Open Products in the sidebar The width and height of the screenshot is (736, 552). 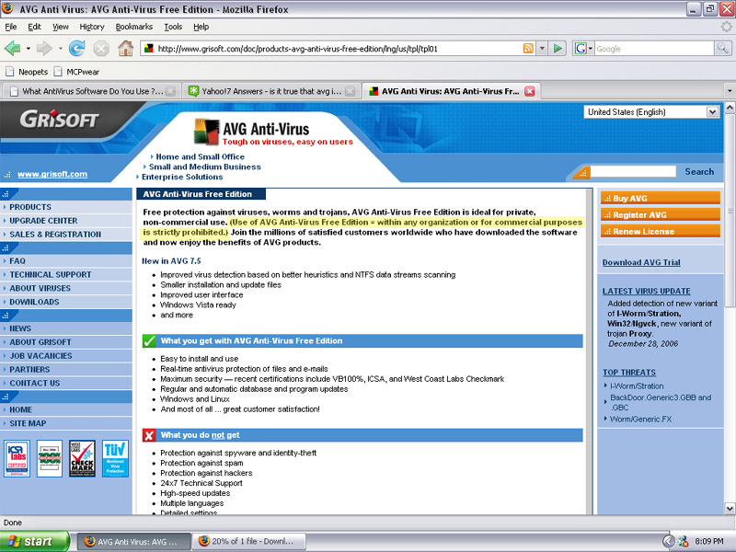(x=66, y=207)
